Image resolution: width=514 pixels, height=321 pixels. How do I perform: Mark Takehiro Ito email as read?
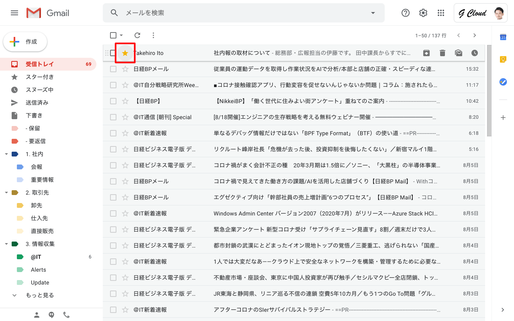point(459,53)
